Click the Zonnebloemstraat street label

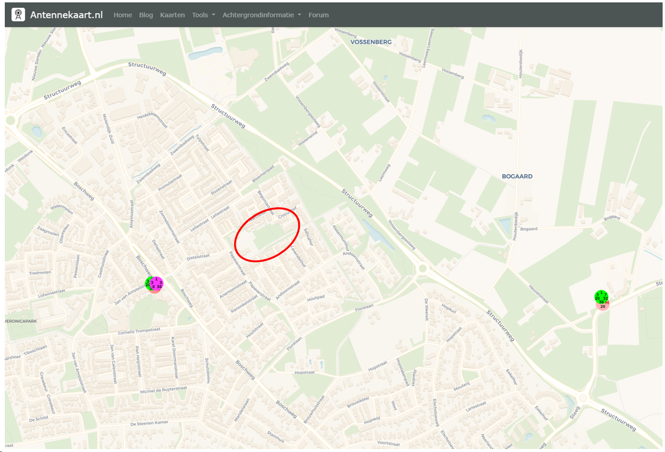[168, 227]
